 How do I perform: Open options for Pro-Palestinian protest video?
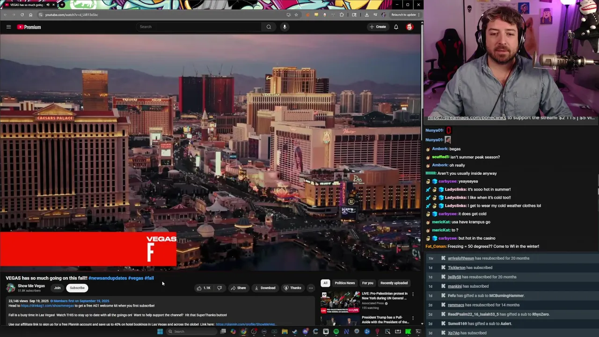[x=413, y=294]
